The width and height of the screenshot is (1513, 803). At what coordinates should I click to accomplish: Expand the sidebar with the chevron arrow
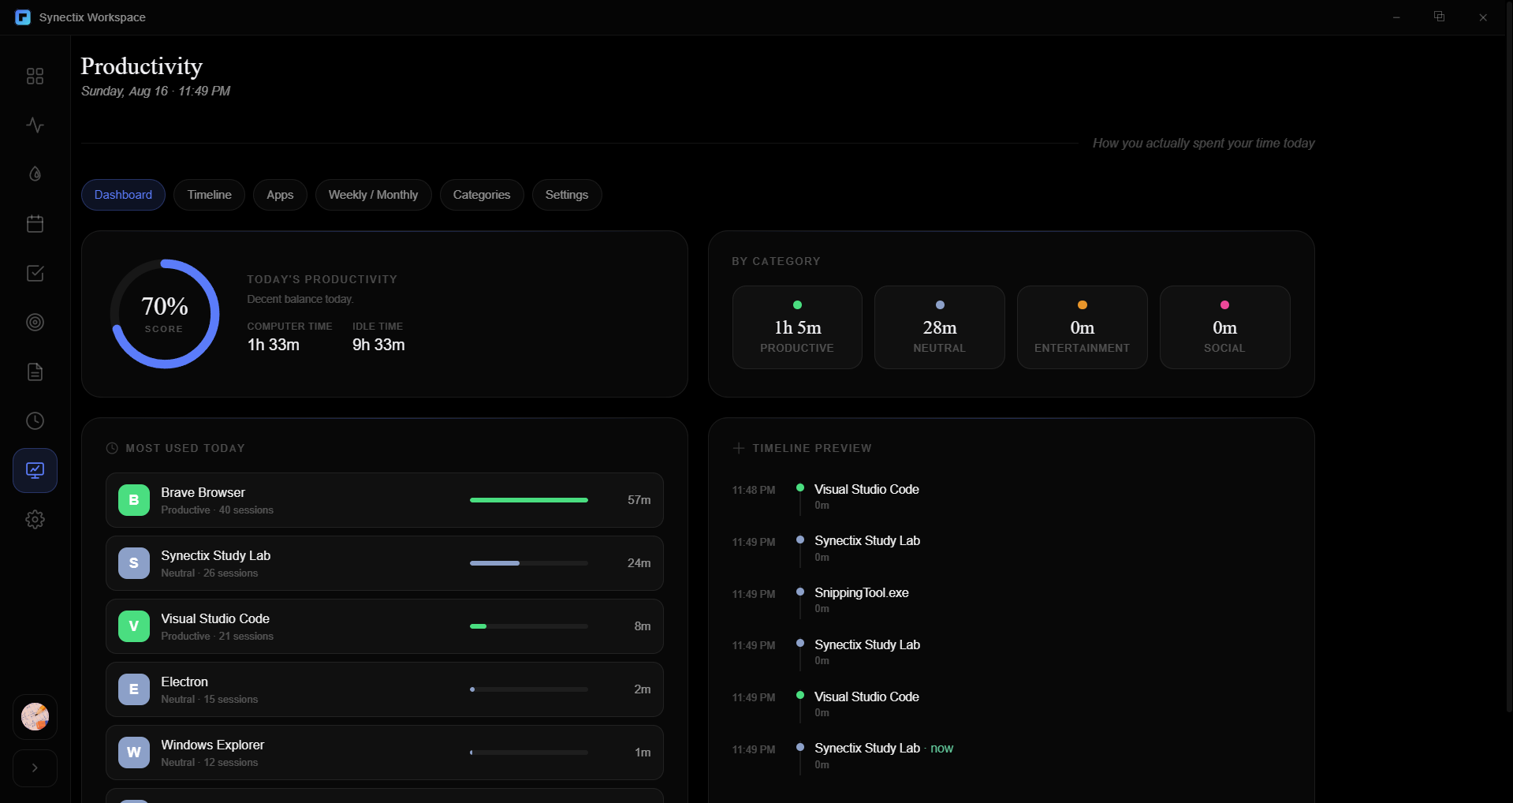tap(35, 768)
